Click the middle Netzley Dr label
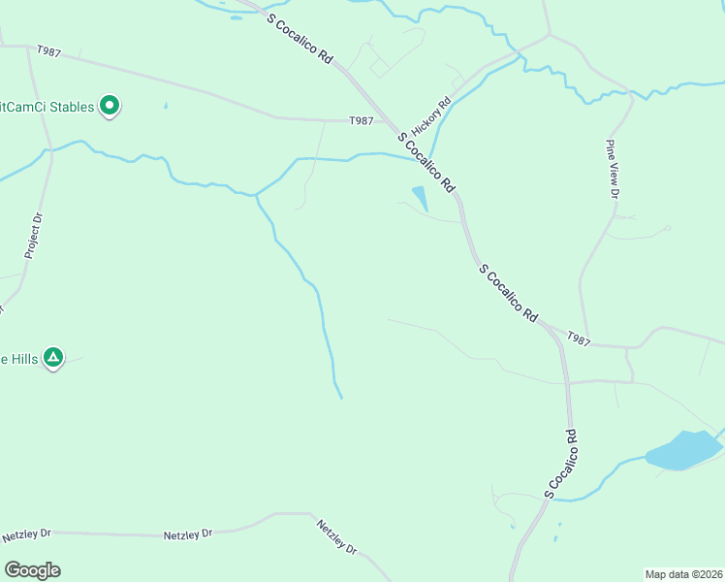725x582 pixels. coord(188,534)
